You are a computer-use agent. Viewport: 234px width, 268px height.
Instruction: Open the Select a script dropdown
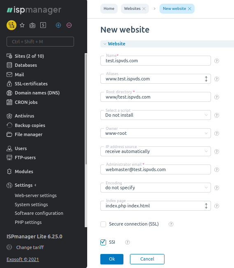pyautogui.click(x=155, y=115)
